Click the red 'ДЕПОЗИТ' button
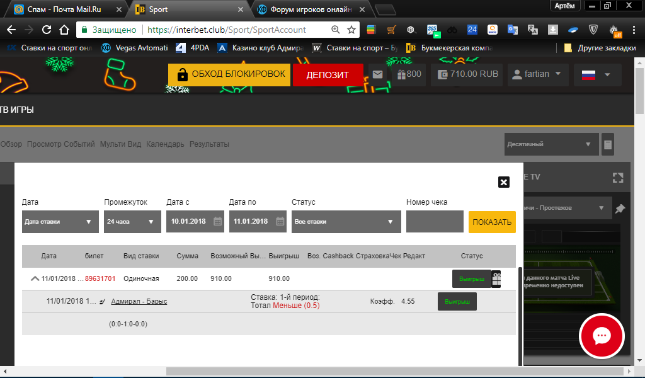Viewport: 645px width, 378px height. (x=328, y=74)
